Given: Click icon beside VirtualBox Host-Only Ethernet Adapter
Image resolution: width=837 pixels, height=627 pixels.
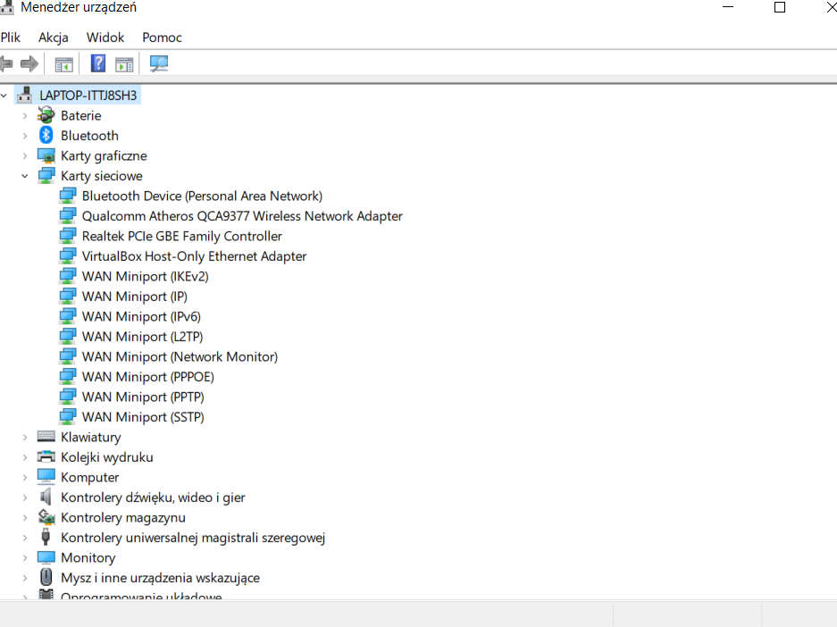Looking at the screenshot, I should [x=67, y=256].
